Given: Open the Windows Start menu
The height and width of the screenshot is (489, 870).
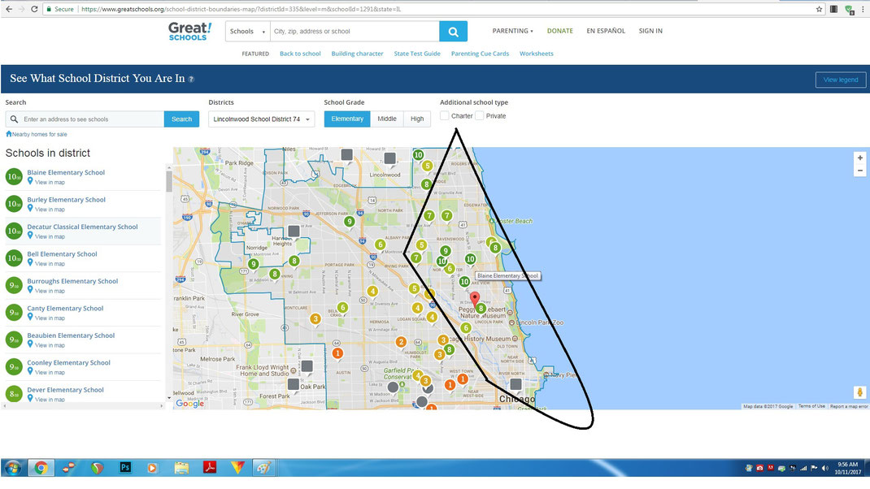Looking at the screenshot, I should point(13,468).
